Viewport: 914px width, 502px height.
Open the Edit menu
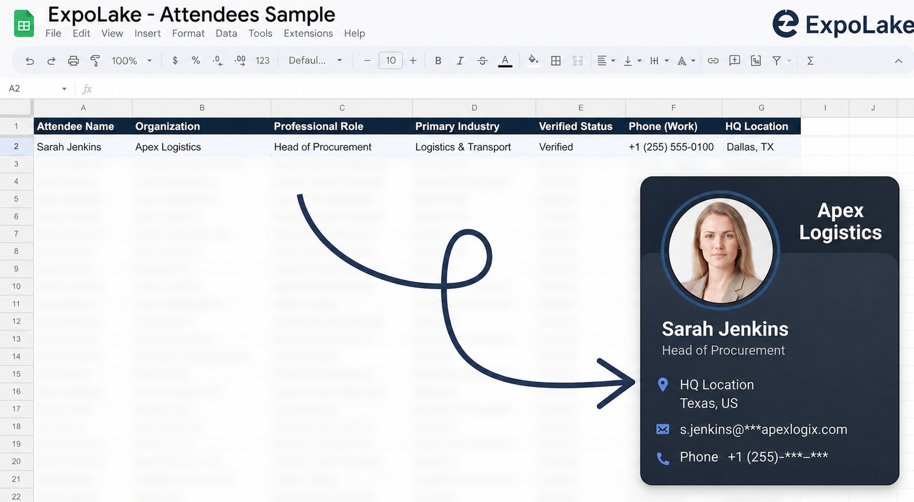tap(81, 33)
